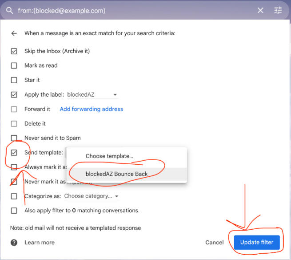Click the search magnifier icon
This screenshot has width=291, height=260.
point(9,10)
